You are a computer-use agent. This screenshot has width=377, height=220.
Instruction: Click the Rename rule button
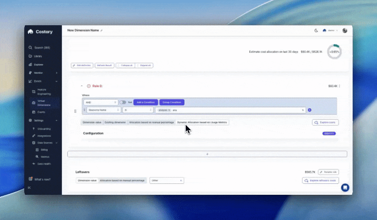pyautogui.click(x=329, y=172)
